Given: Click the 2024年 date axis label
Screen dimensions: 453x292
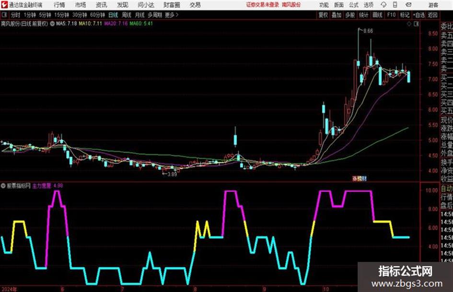Looking at the screenshot, I should pos(9,289).
